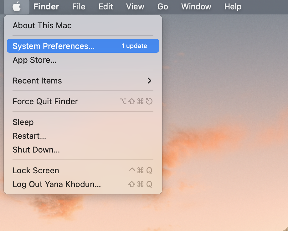Log Out Yana Khodun
The width and height of the screenshot is (288, 231).
point(83,184)
